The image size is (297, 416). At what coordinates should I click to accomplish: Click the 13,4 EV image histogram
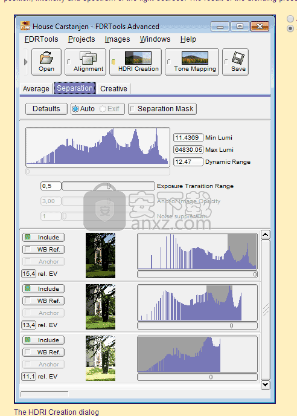(x=197, y=303)
